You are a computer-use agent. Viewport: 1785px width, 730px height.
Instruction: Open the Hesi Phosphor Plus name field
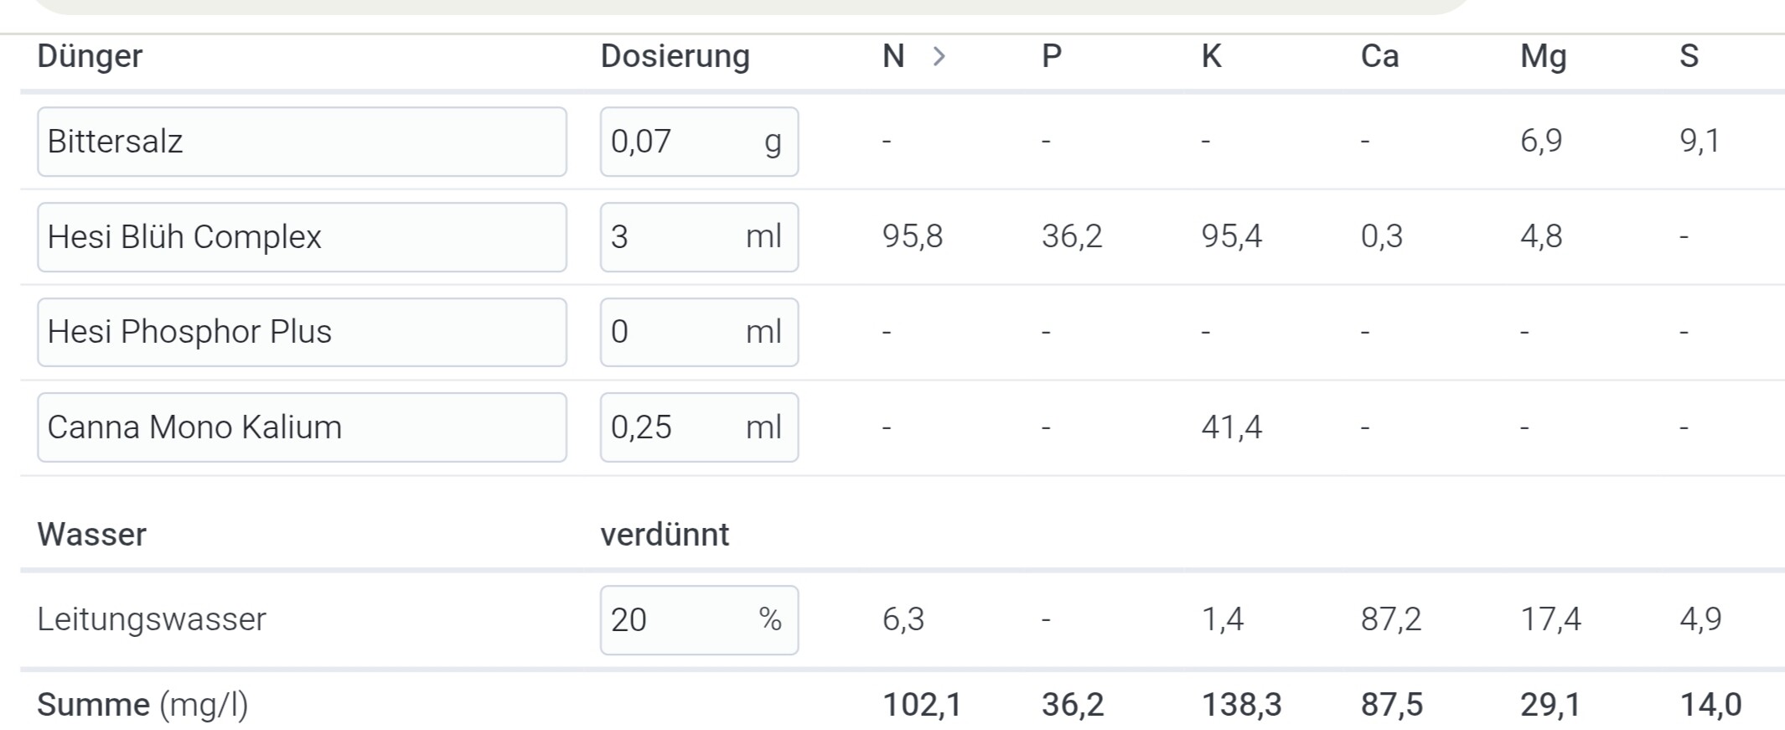point(302,332)
